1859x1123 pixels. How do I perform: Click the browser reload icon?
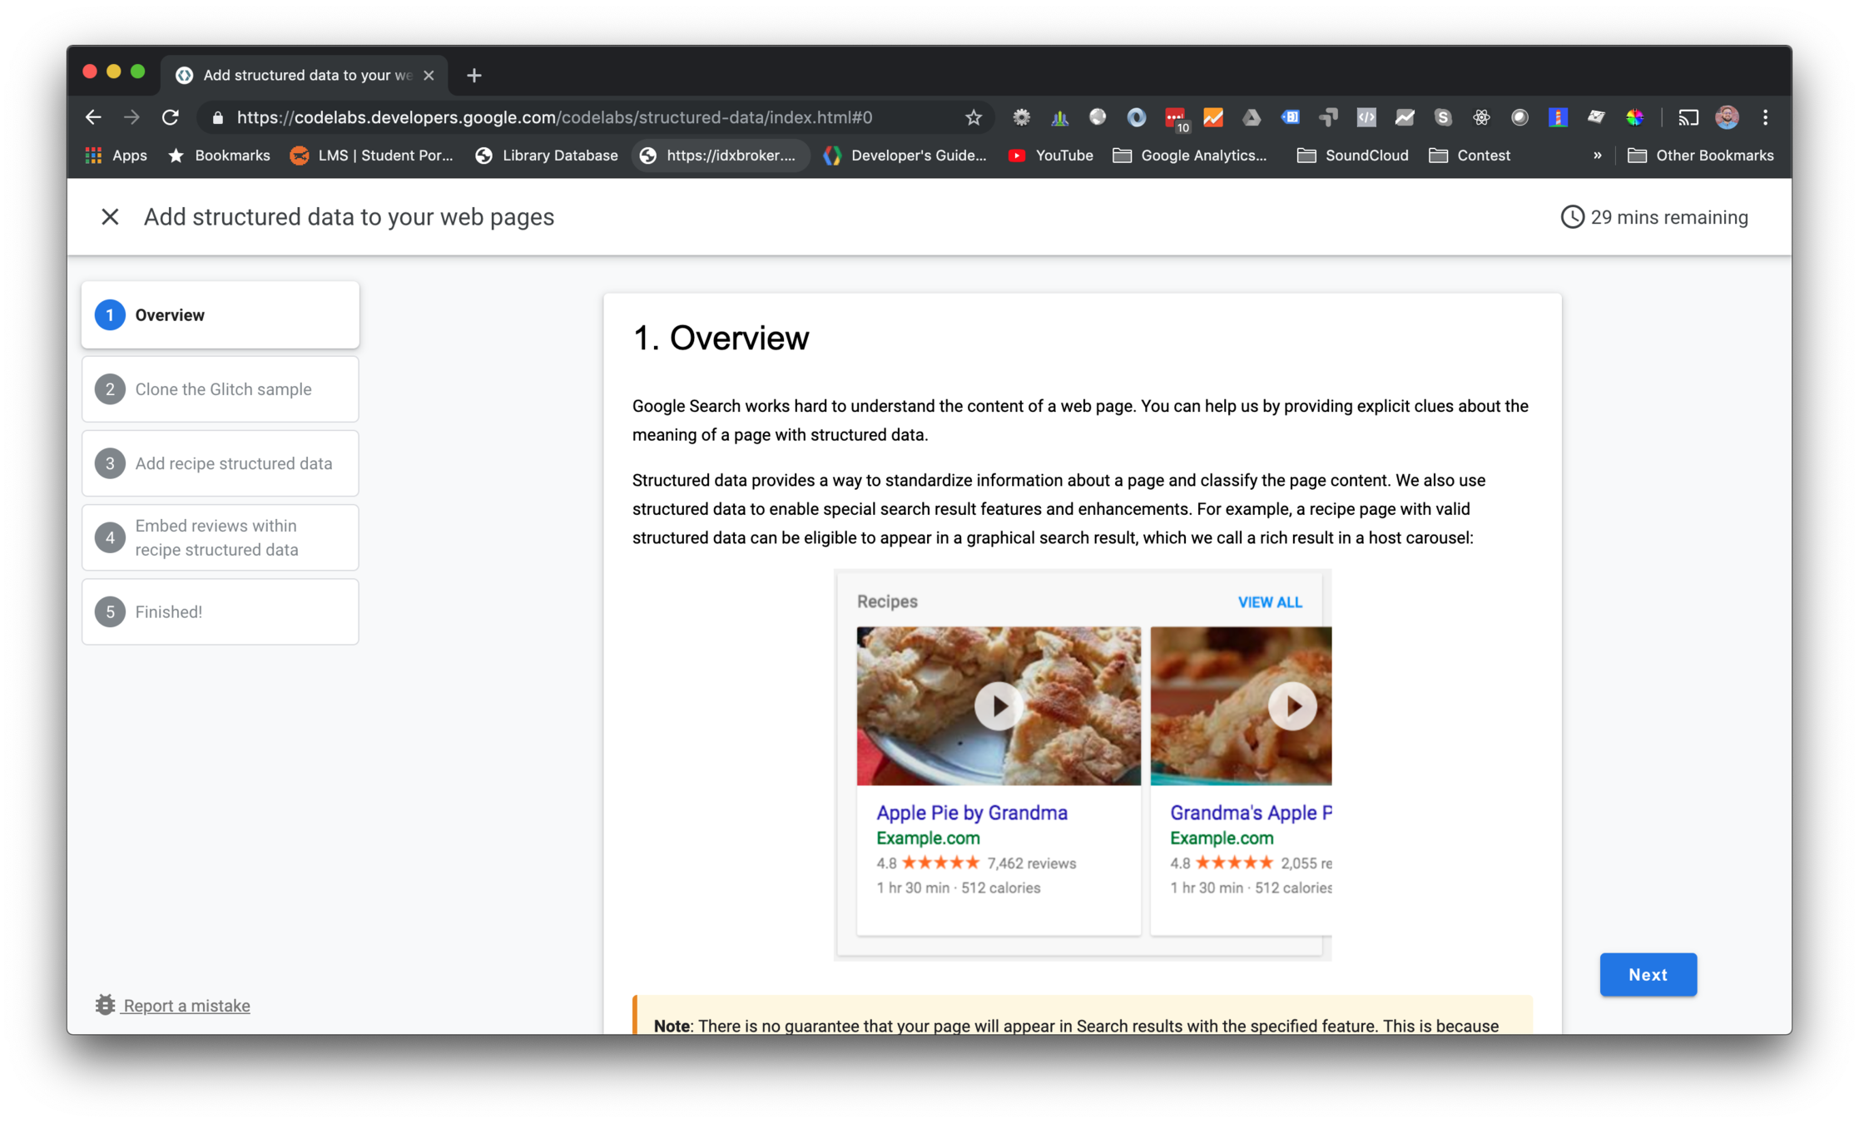point(171,117)
